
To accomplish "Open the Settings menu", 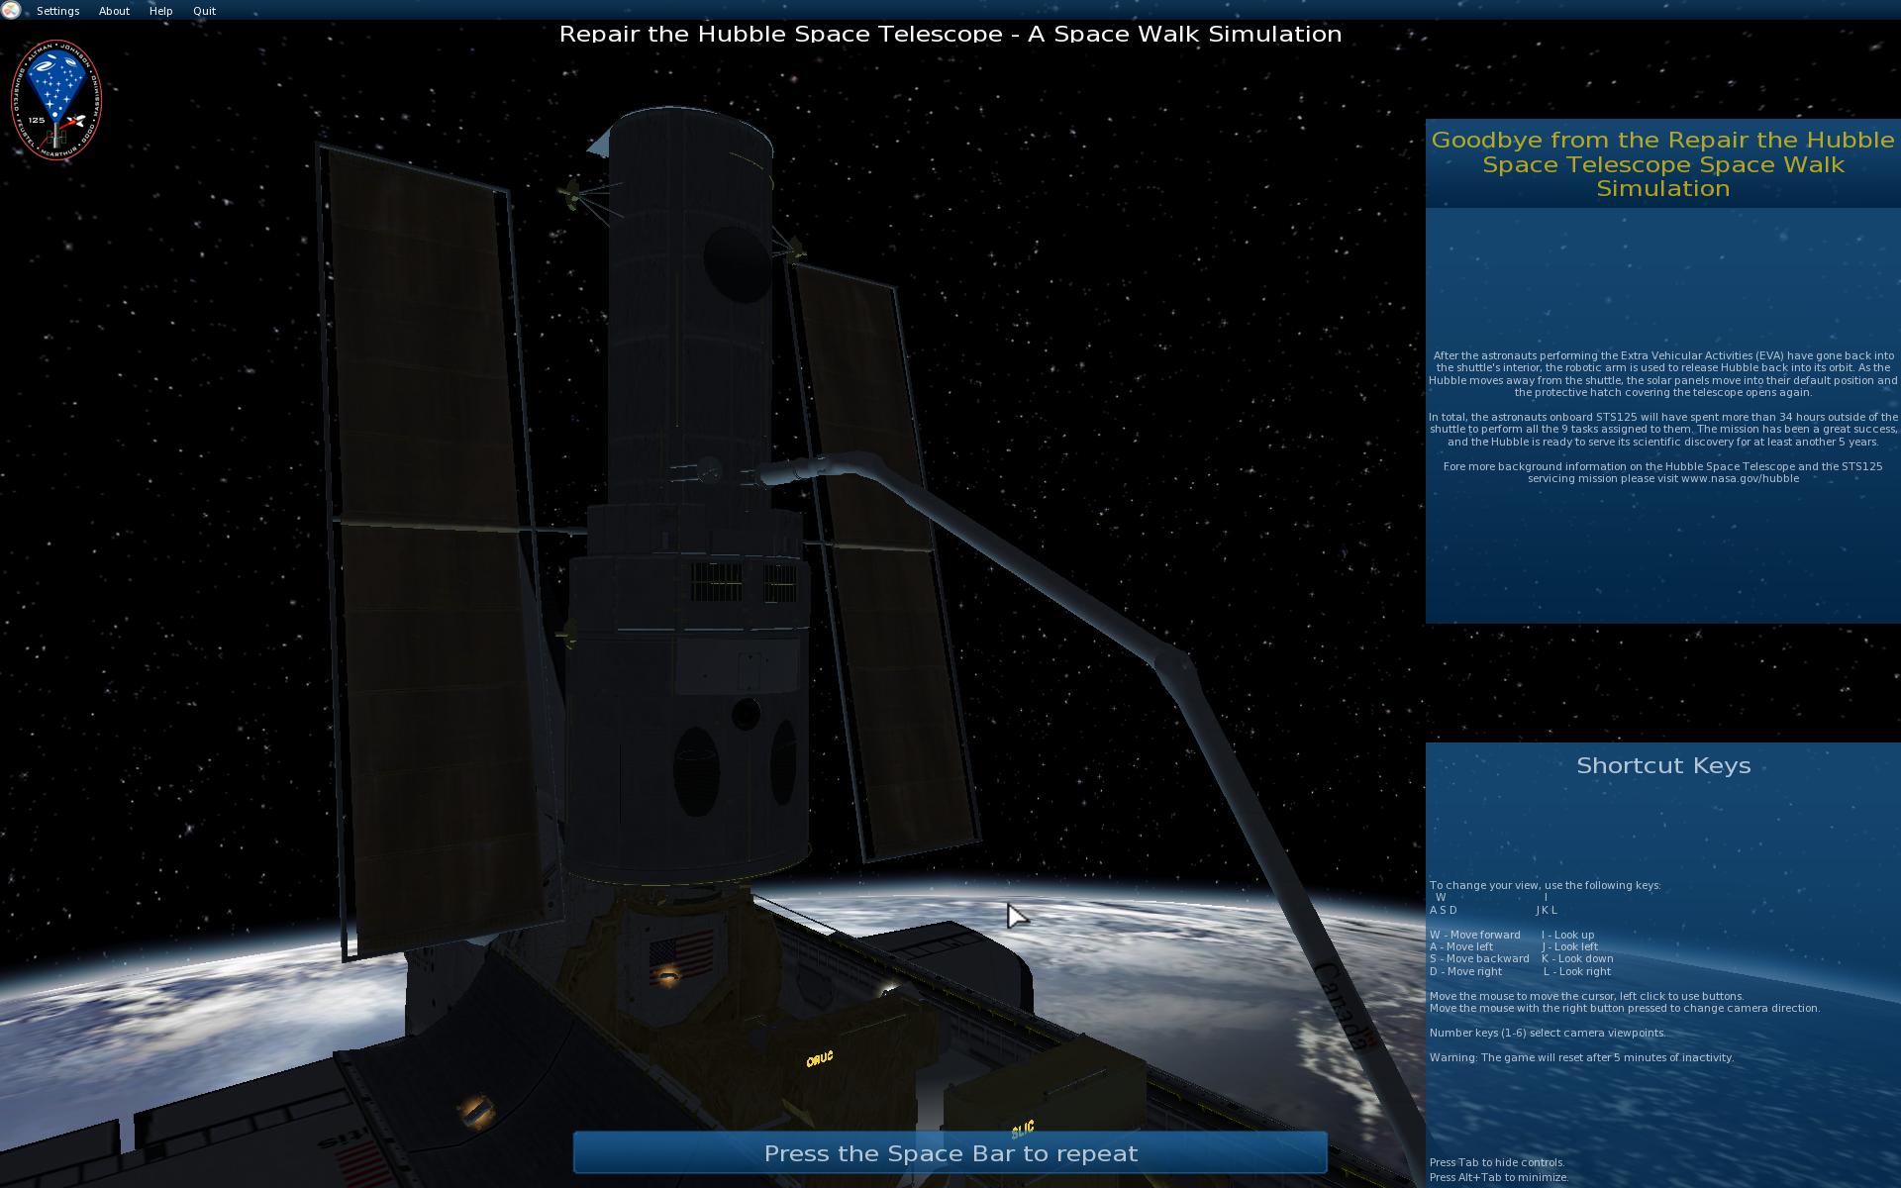I will pyautogui.click(x=57, y=11).
